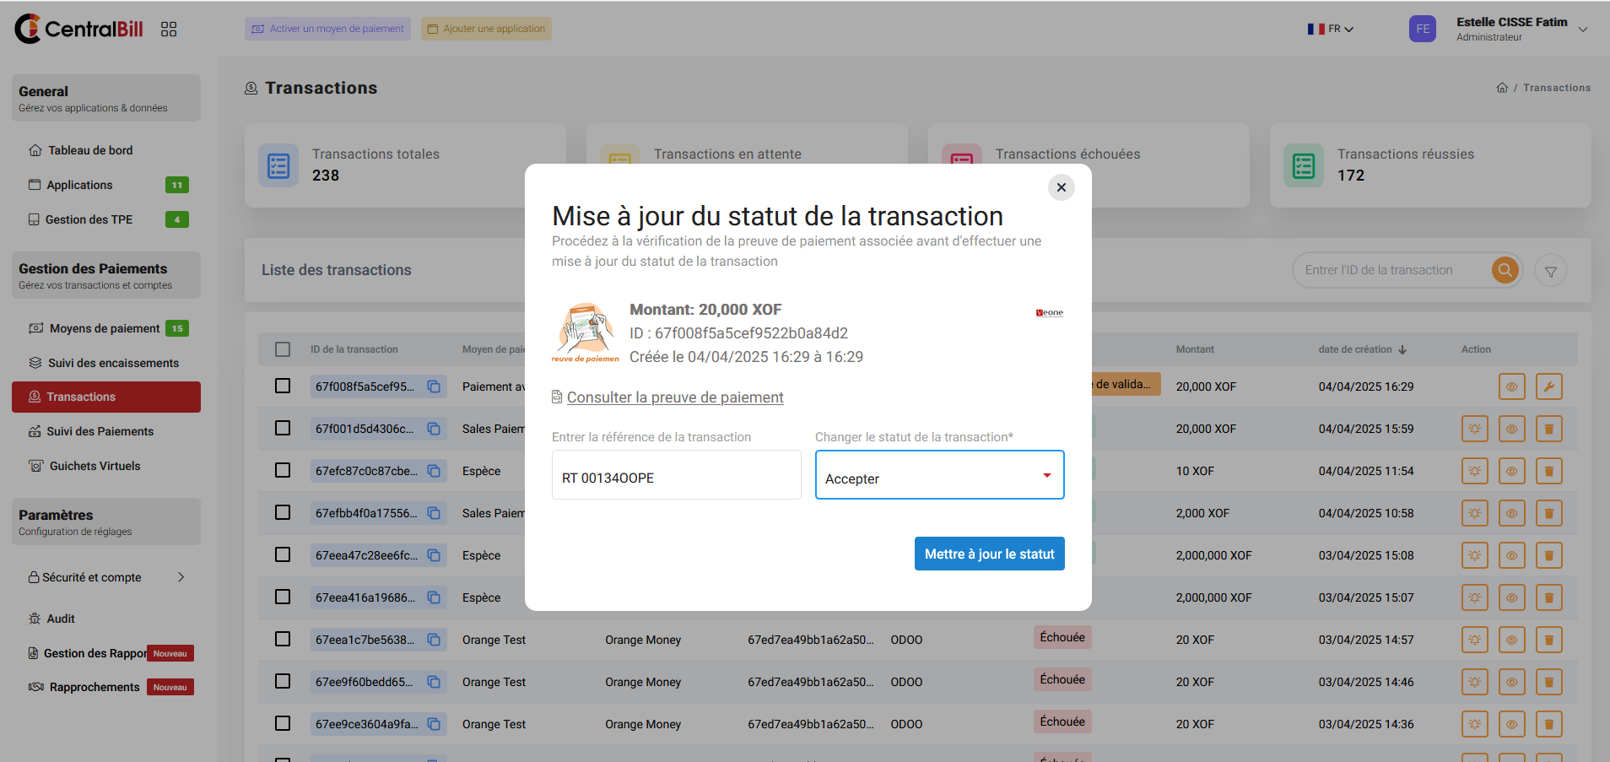Open the transaction status dropdown showing Accepter

pyautogui.click(x=938, y=476)
